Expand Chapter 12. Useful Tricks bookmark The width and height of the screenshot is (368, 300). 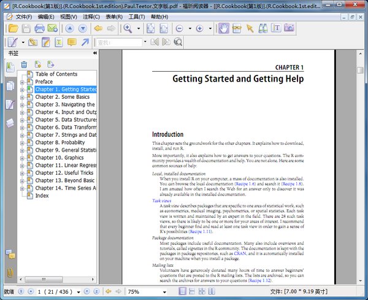[x=22, y=174]
